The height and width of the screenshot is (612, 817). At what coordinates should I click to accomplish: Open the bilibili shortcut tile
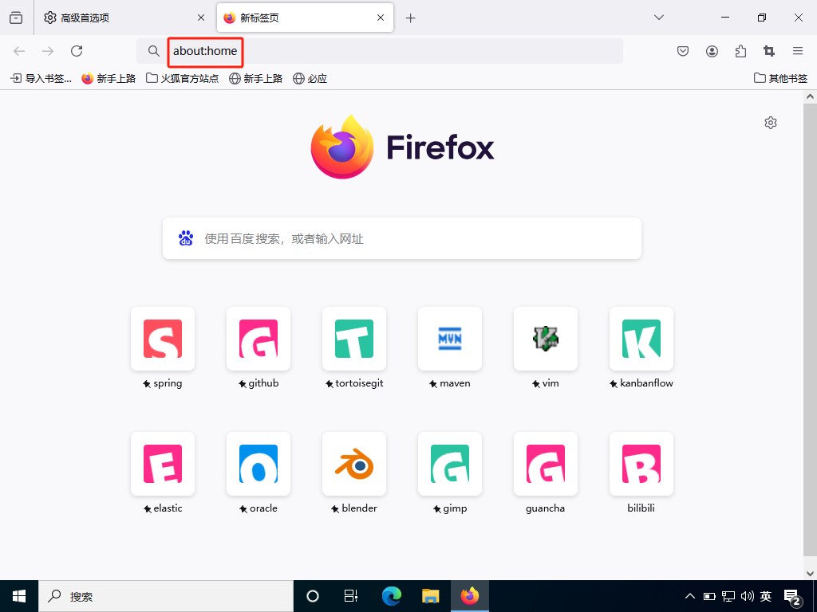click(641, 464)
